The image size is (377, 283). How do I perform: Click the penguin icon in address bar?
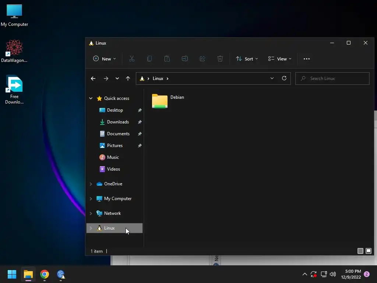point(142,78)
